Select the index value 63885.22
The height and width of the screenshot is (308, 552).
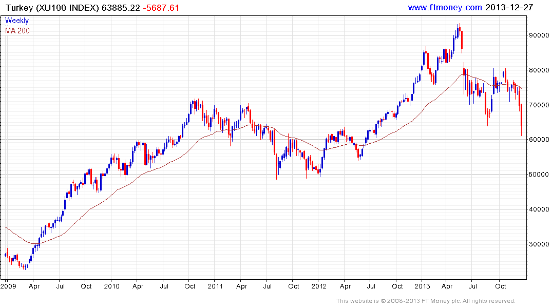point(121,8)
